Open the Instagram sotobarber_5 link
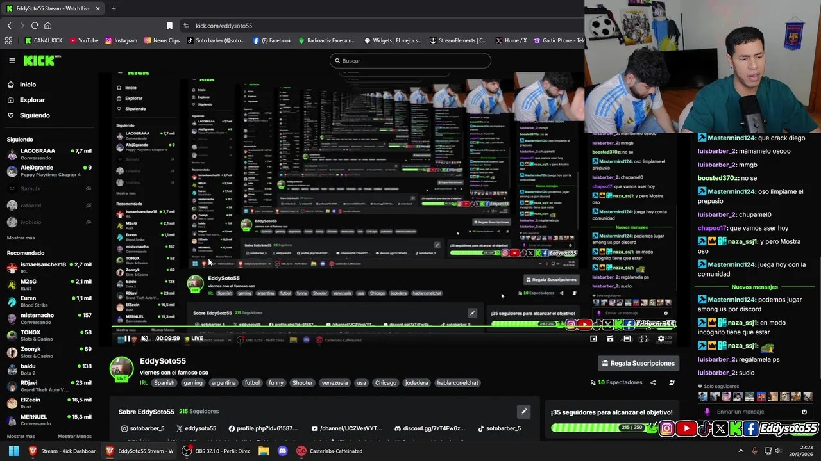Viewport: 821px width, 461px height. (x=142, y=428)
